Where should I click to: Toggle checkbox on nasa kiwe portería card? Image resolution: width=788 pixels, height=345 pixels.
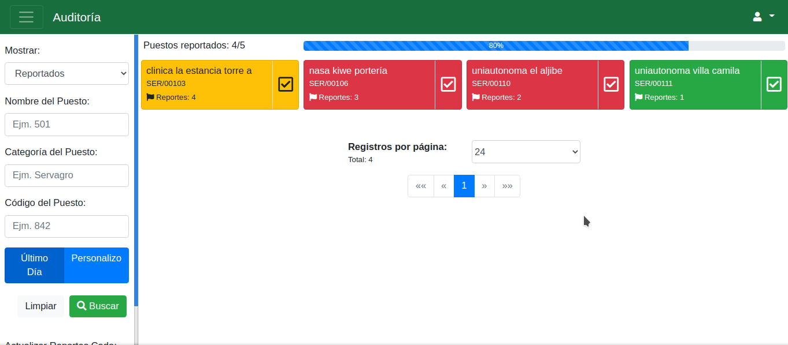(449, 84)
